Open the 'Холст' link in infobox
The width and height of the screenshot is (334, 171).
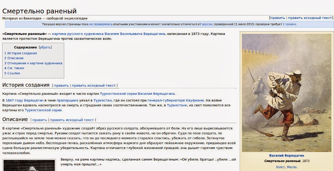(x=280, y=167)
